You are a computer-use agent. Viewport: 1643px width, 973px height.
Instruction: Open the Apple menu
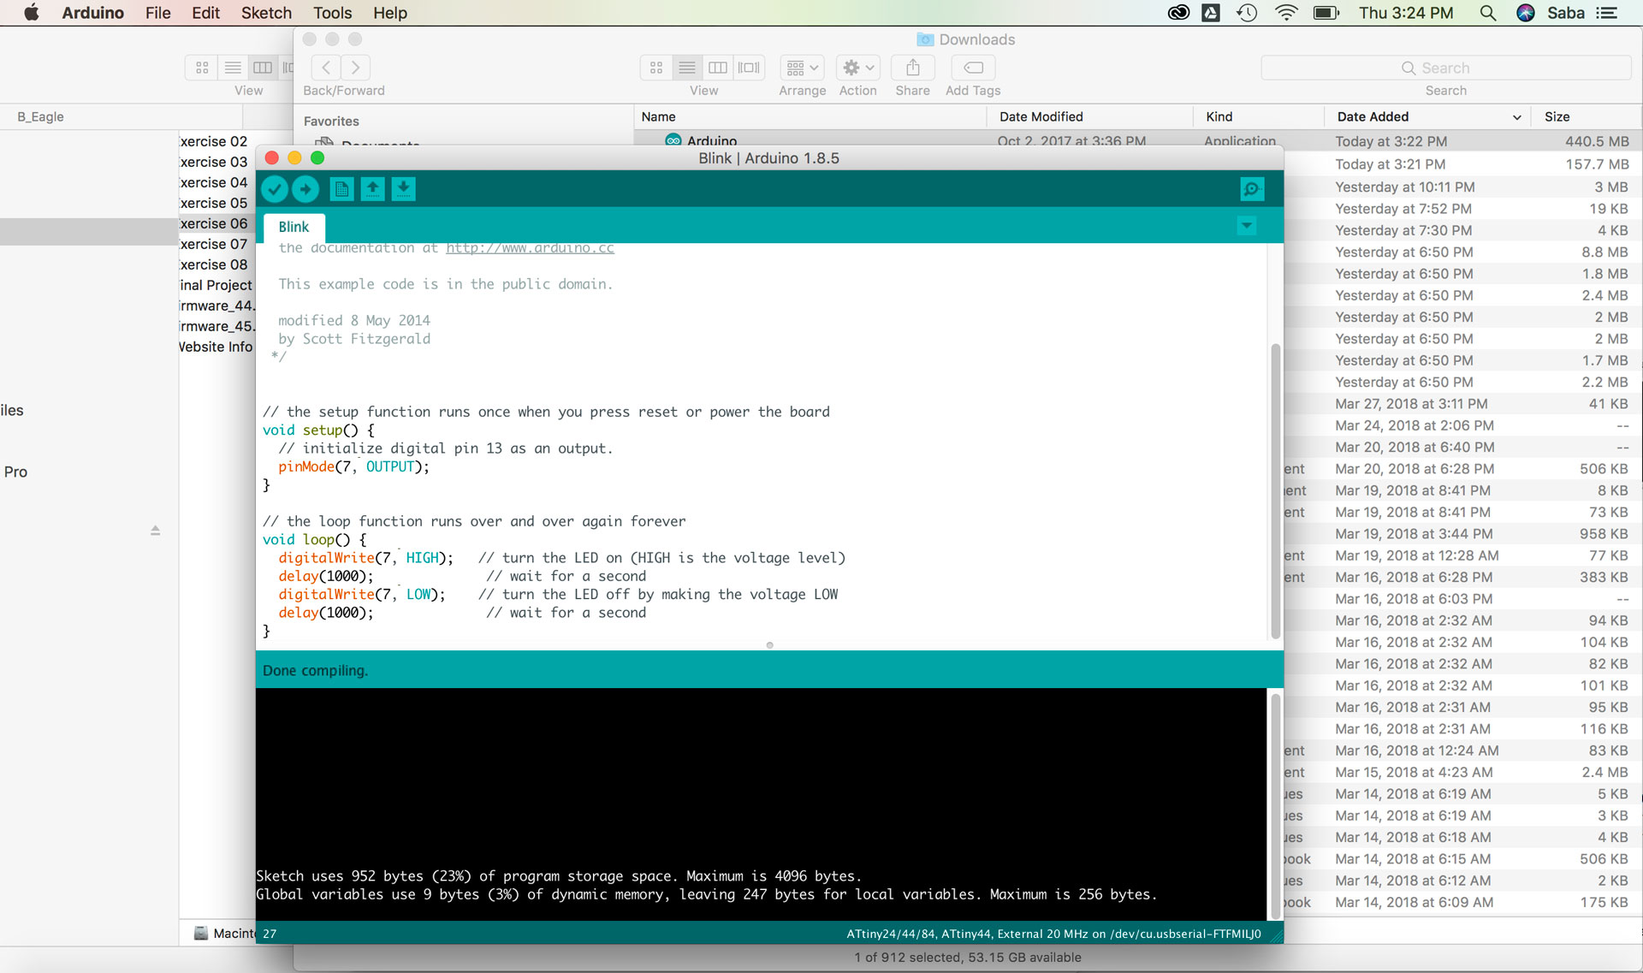coord(31,13)
